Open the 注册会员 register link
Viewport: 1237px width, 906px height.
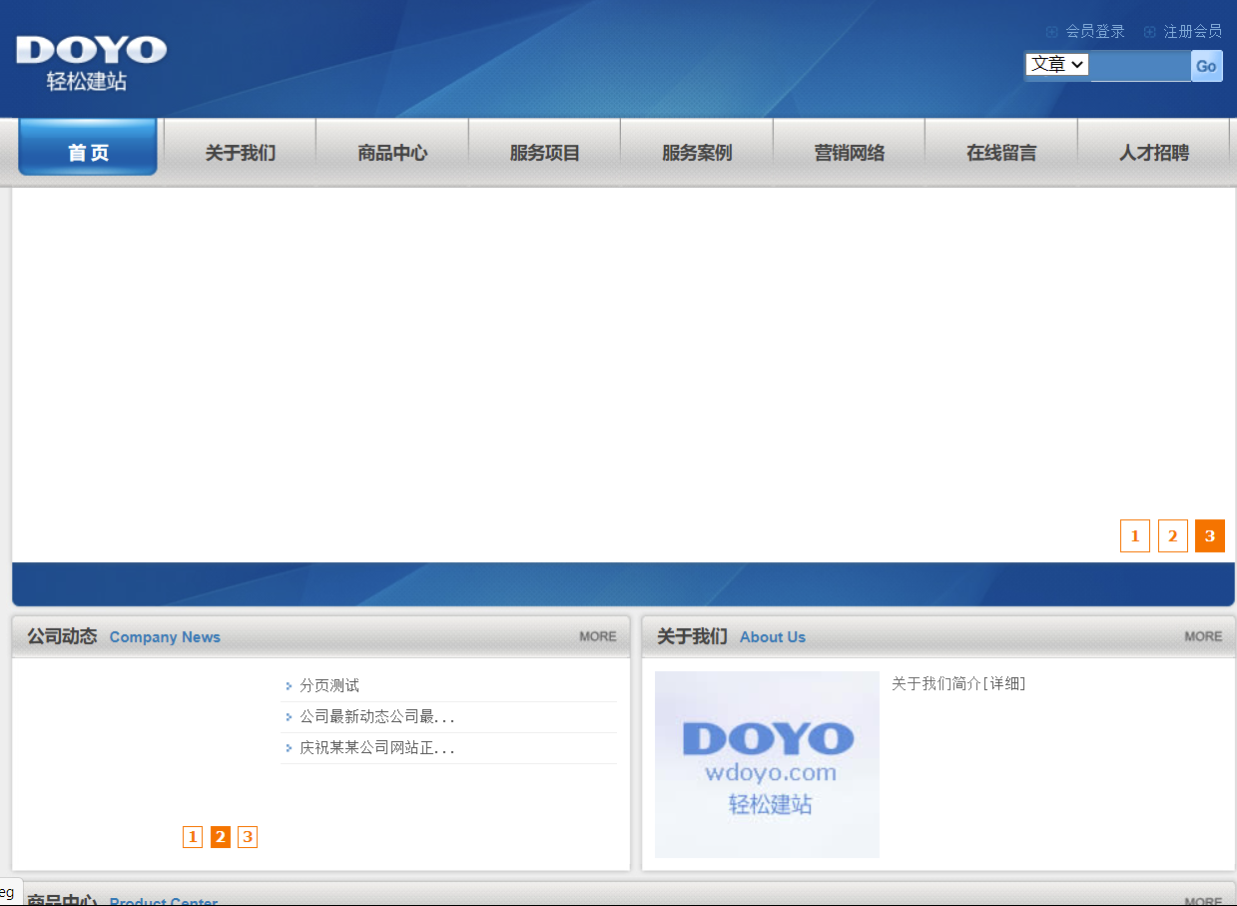tap(1193, 32)
